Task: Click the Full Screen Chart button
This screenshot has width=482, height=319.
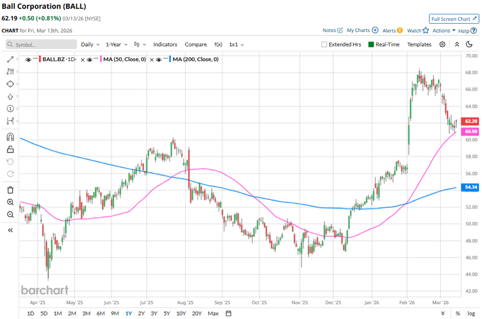Action: pyautogui.click(x=454, y=19)
